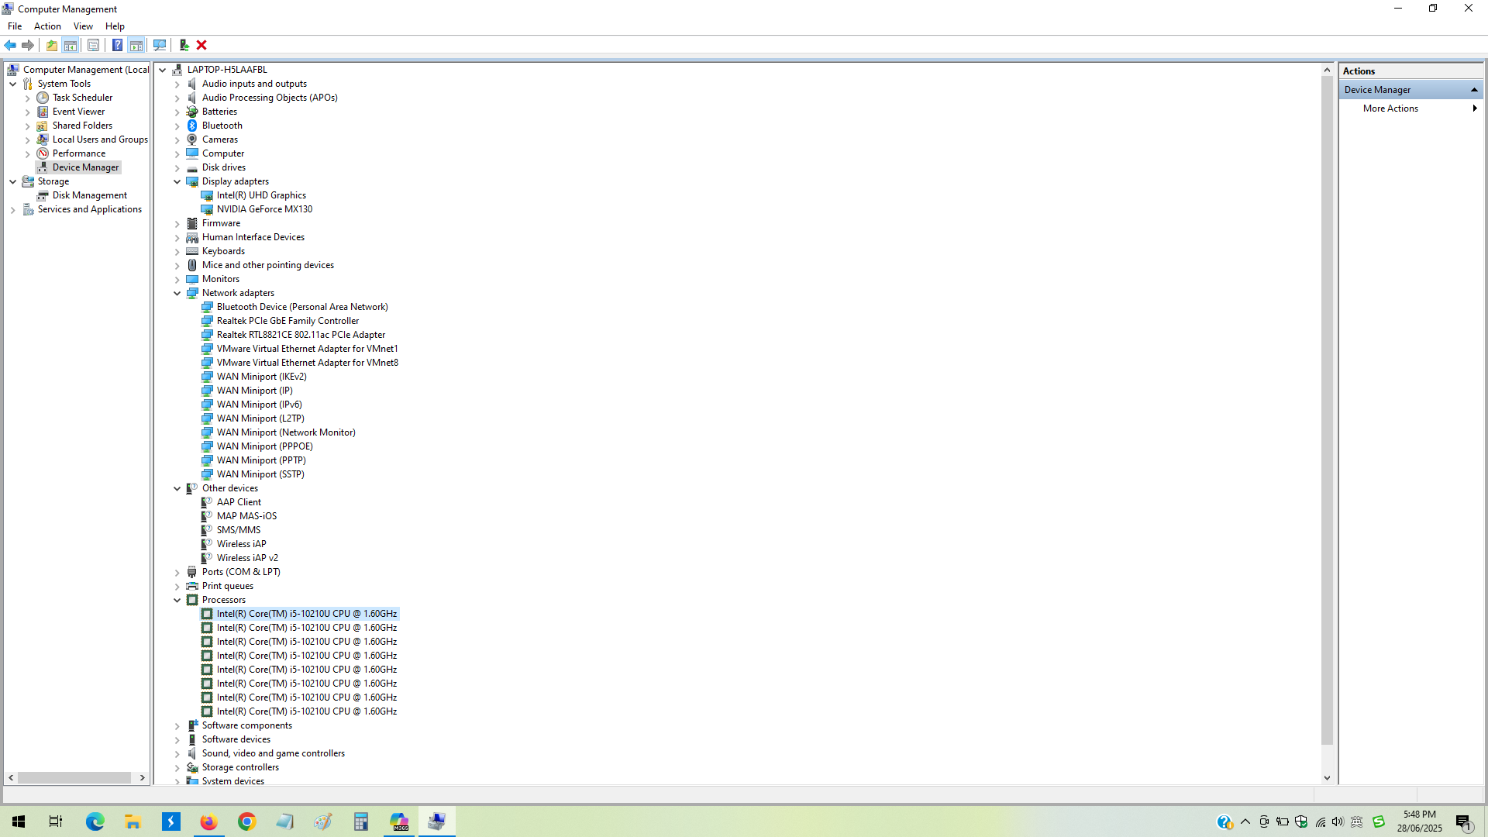Screen dimensions: 1488x837
Task: Collapse the Display adapters category
Action: pyautogui.click(x=177, y=181)
